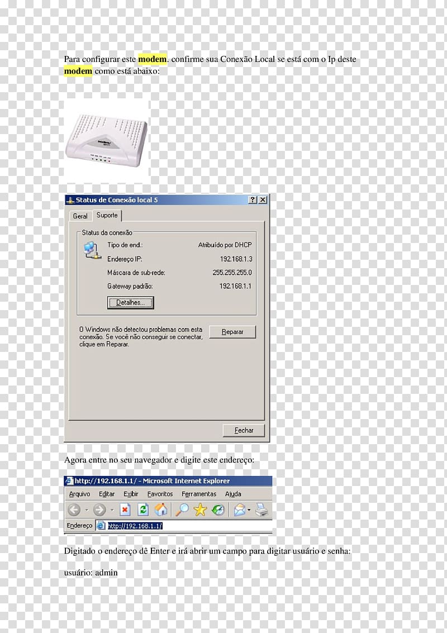Click the network computer icon in Status da conexão
The height and width of the screenshot is (633, 447).
coord(92,251)
